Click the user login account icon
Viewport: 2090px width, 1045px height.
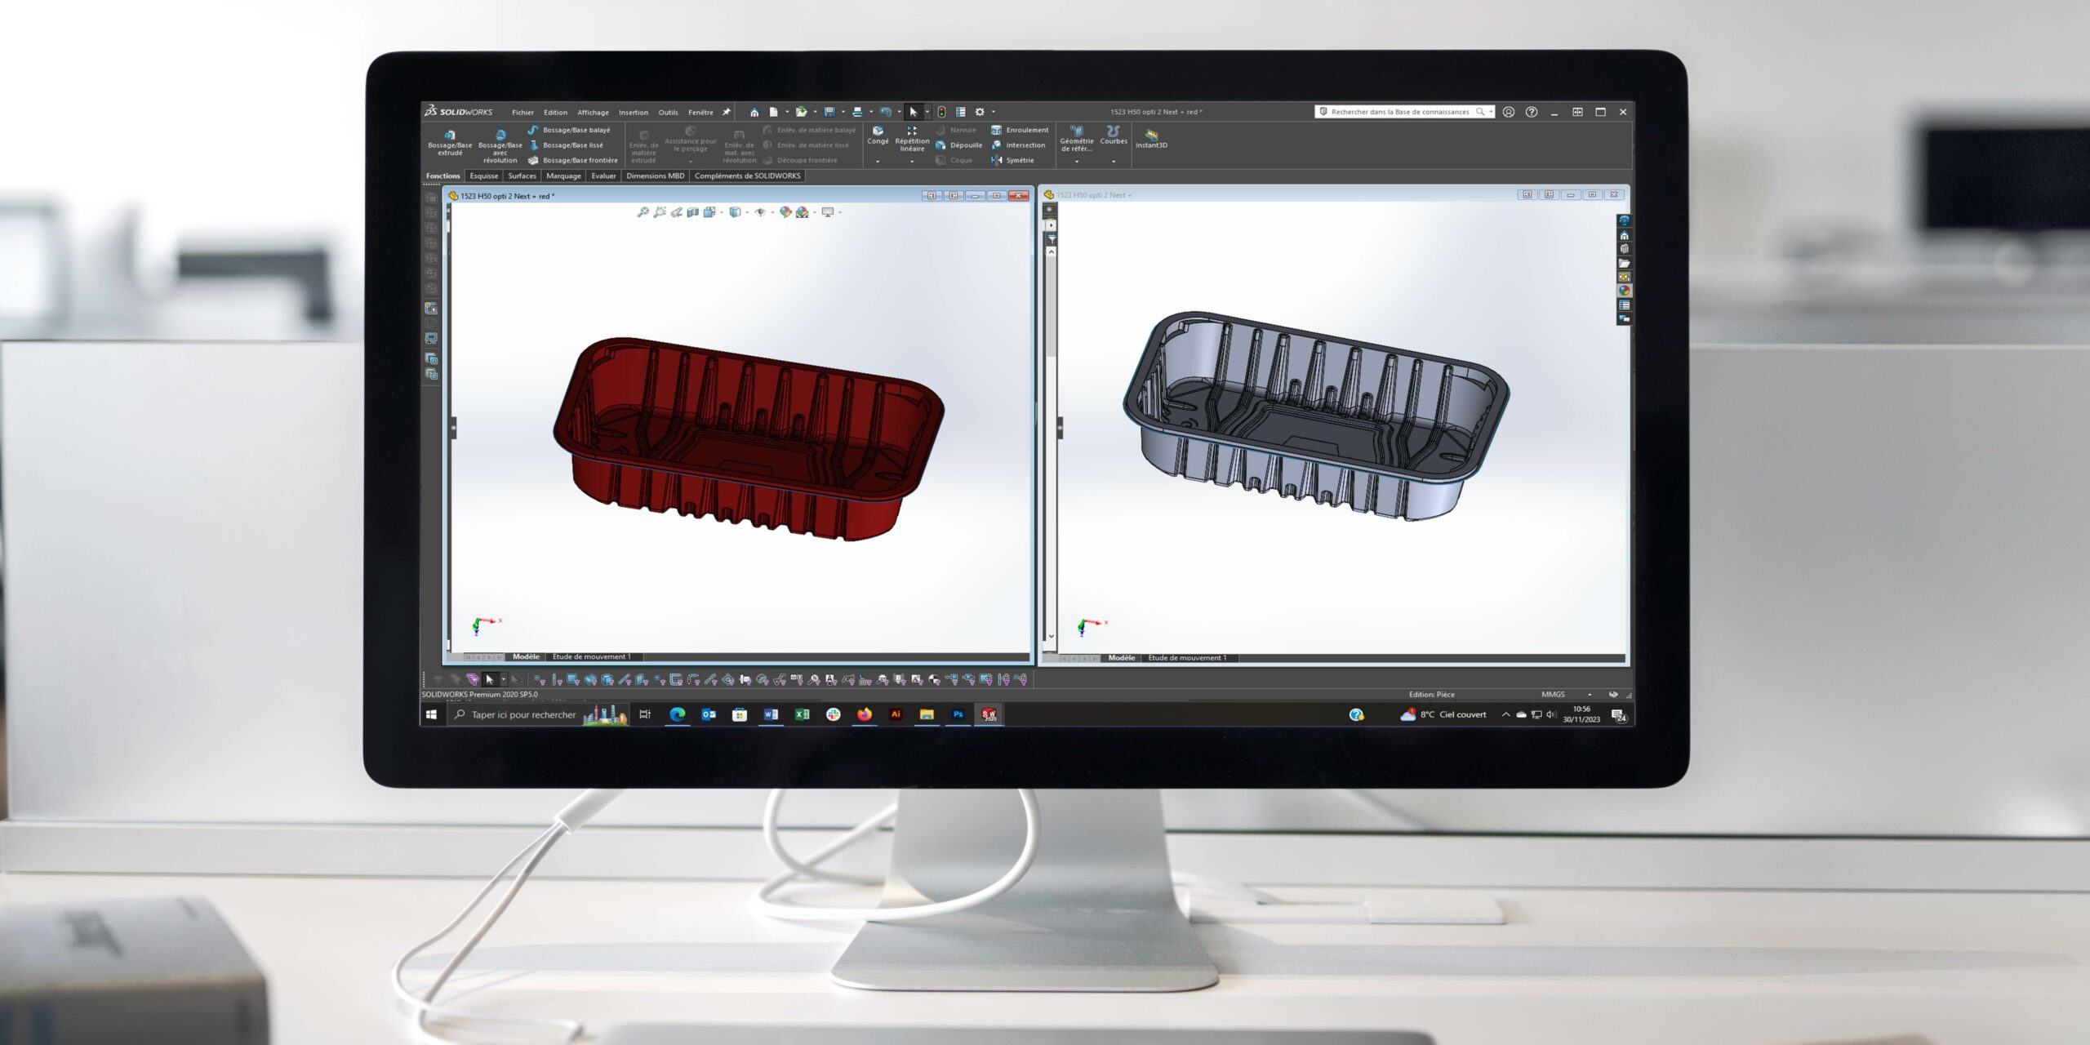[x=1509, y=112]
